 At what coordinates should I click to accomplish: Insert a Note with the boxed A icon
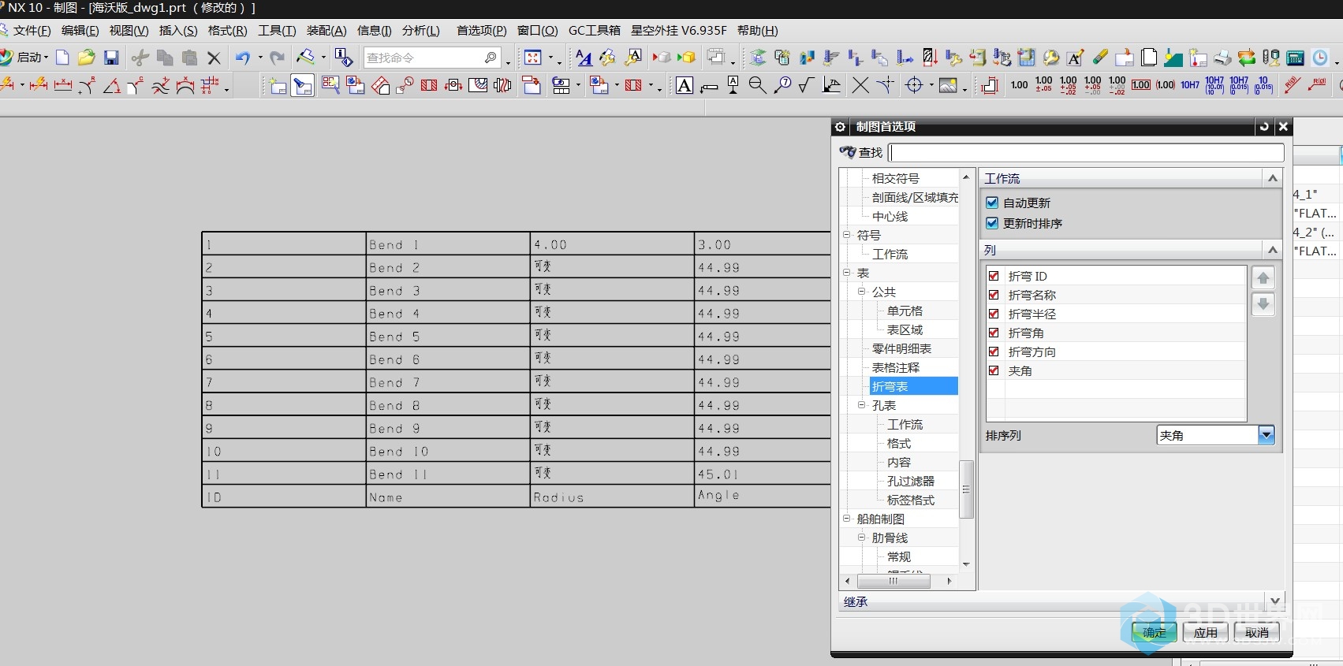click(685, 85)
